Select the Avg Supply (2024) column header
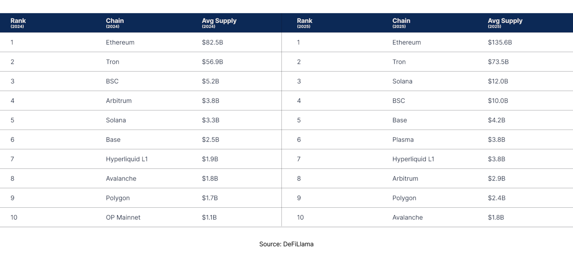The image size is (573, 261). (219, 23)
